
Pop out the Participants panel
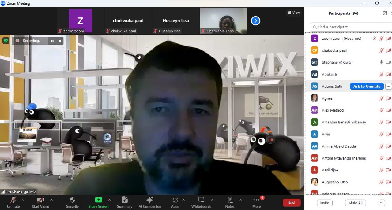(x=385, y=13)
